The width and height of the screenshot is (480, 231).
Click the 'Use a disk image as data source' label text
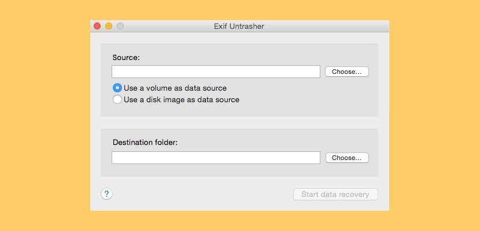181,99
